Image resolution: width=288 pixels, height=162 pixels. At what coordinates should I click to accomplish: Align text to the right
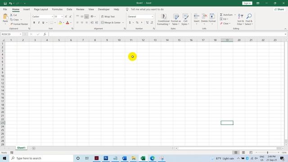pos(86,22)
